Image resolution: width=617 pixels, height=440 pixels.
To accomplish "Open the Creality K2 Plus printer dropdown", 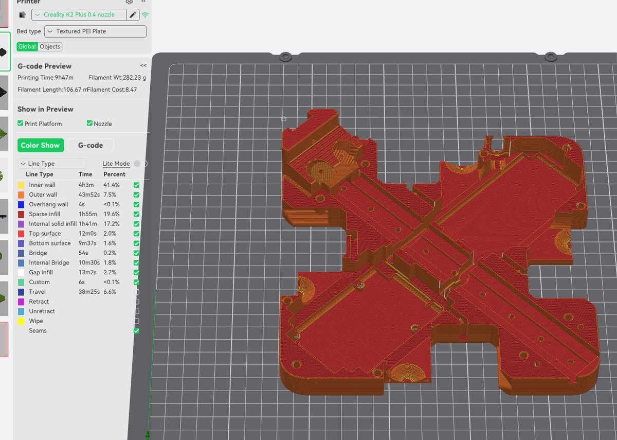I will (x=79, y=15).
